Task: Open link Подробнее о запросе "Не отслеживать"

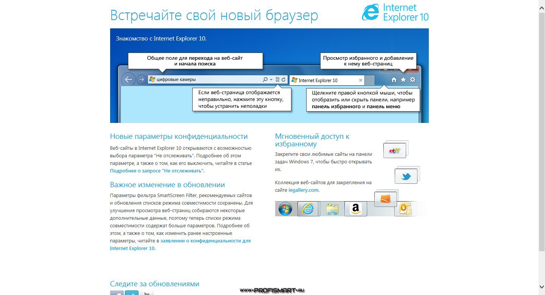Action: (157, 171)
